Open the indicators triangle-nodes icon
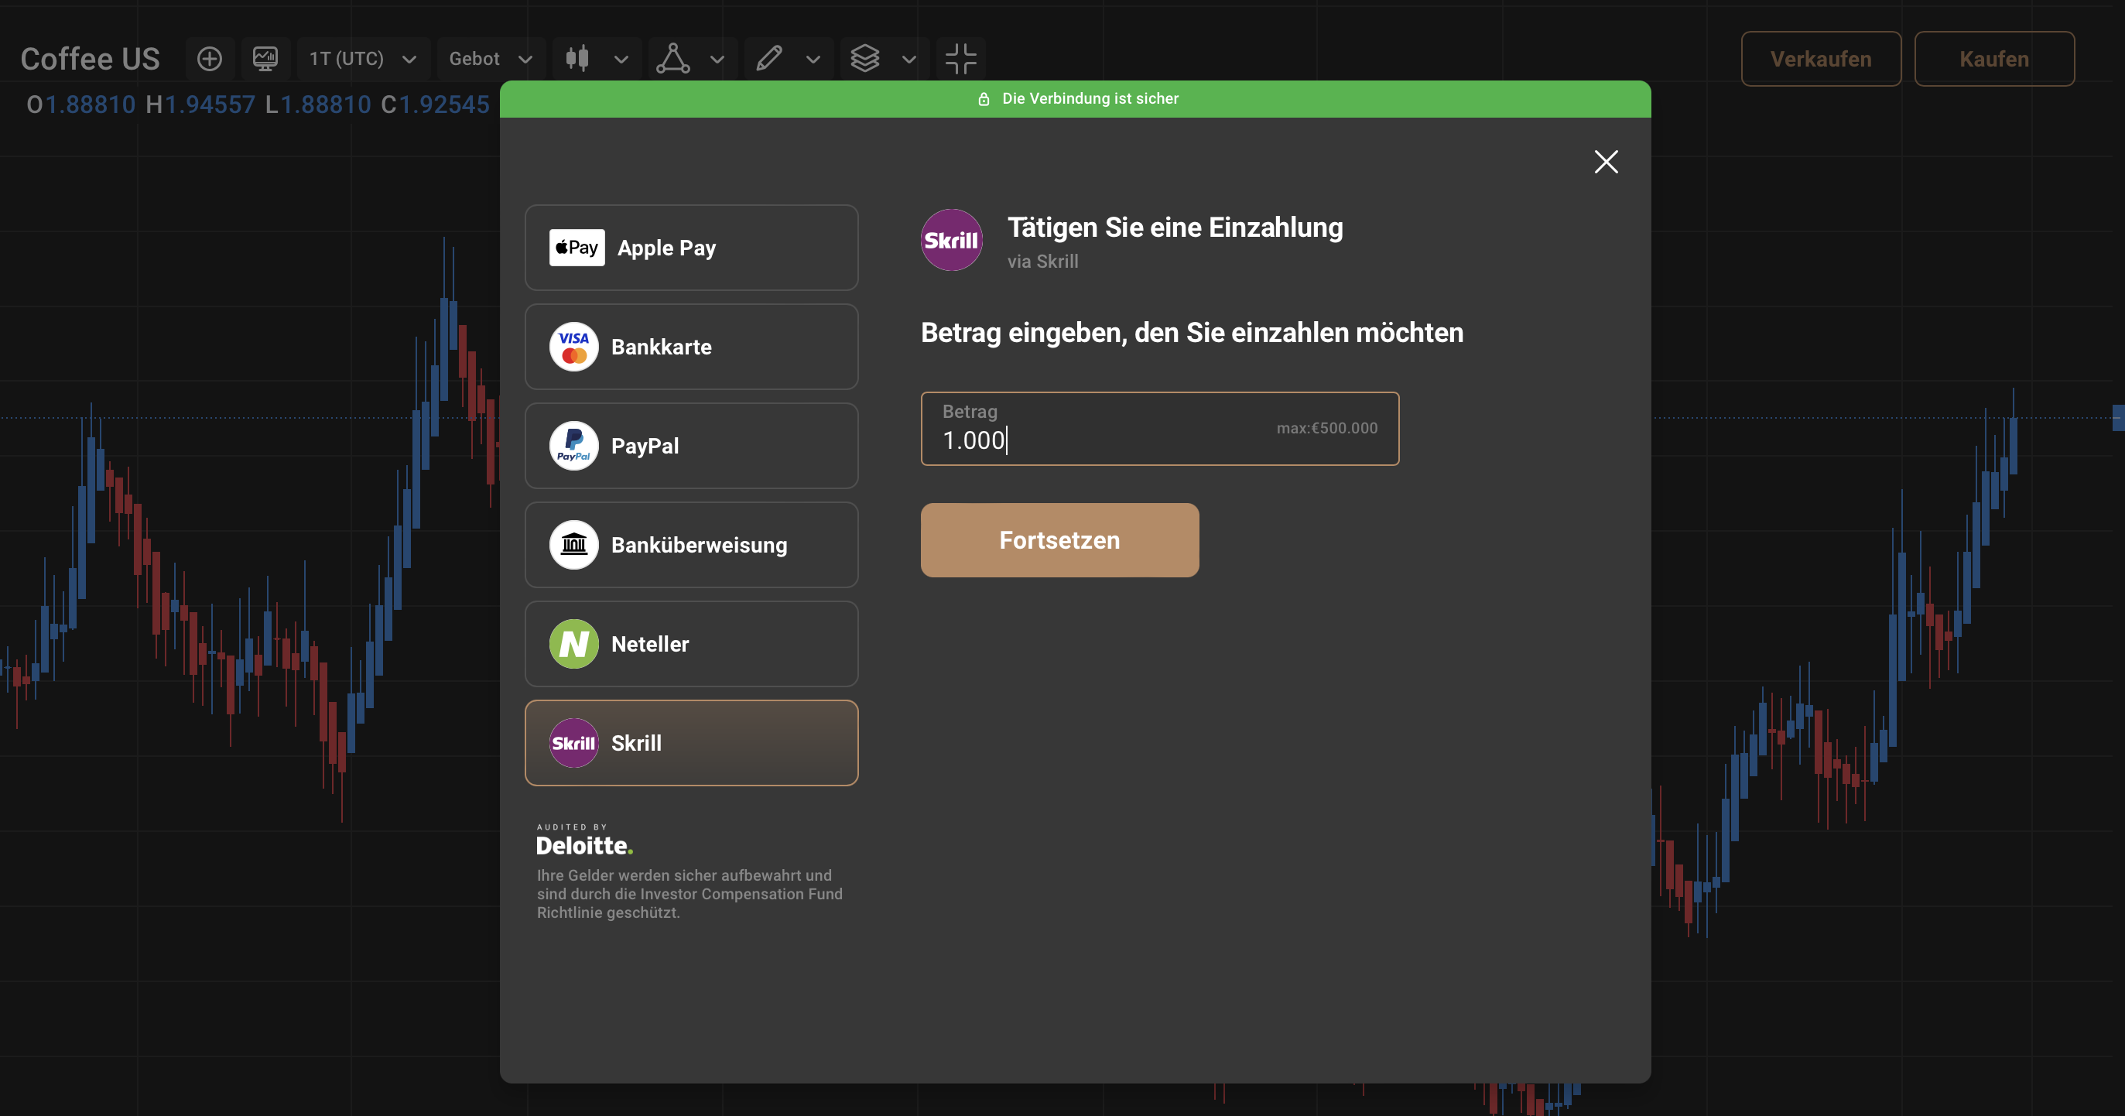Screen dimensions: 2125x1116 [672, 59]
